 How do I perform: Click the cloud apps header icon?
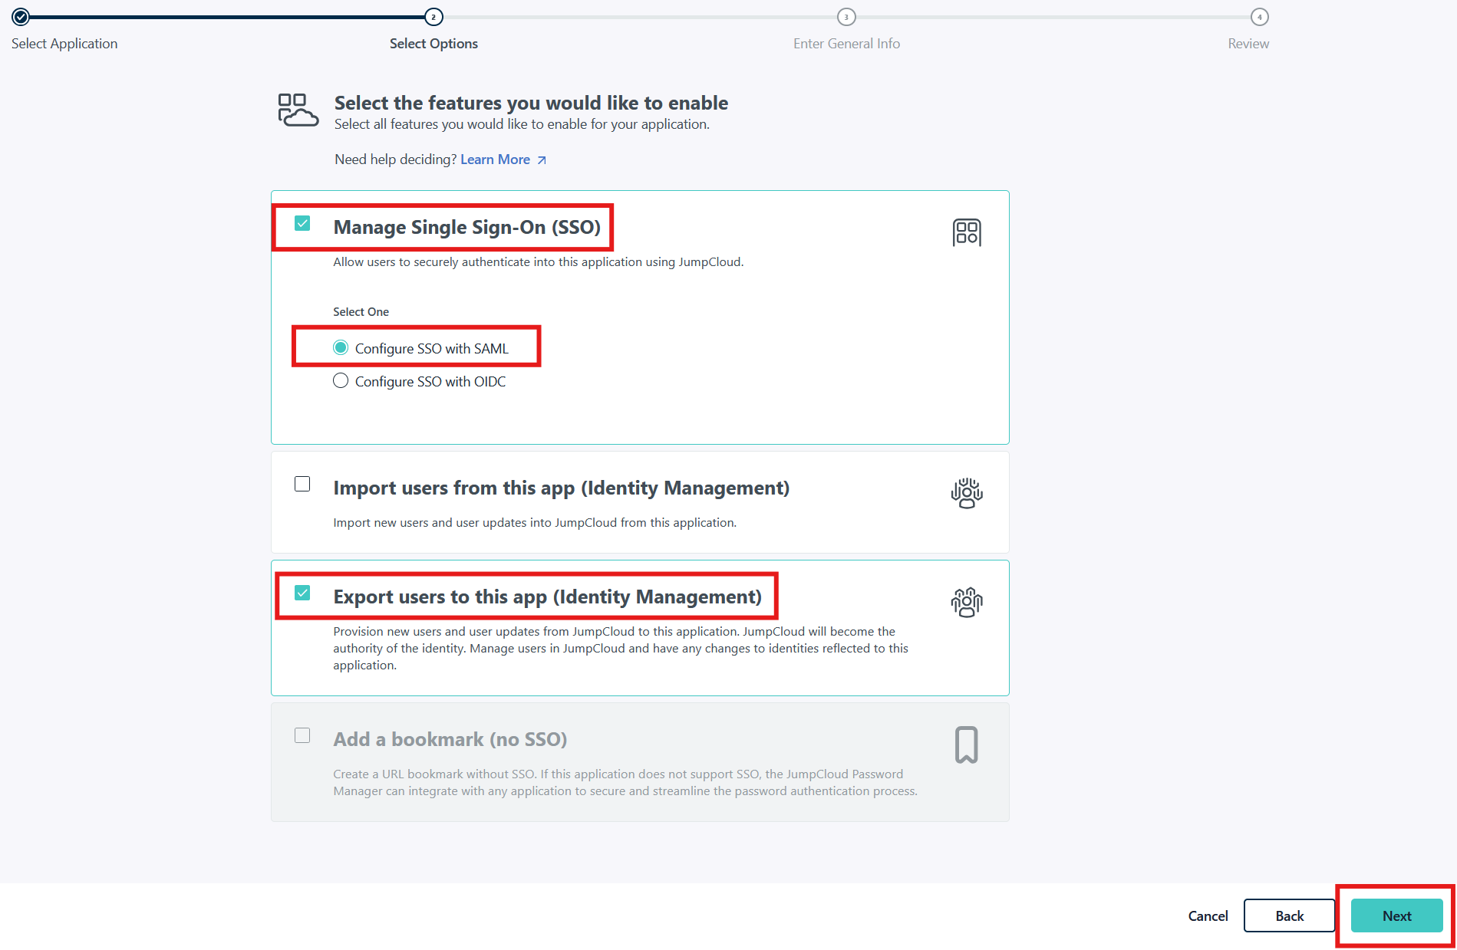tap(298, 110)
